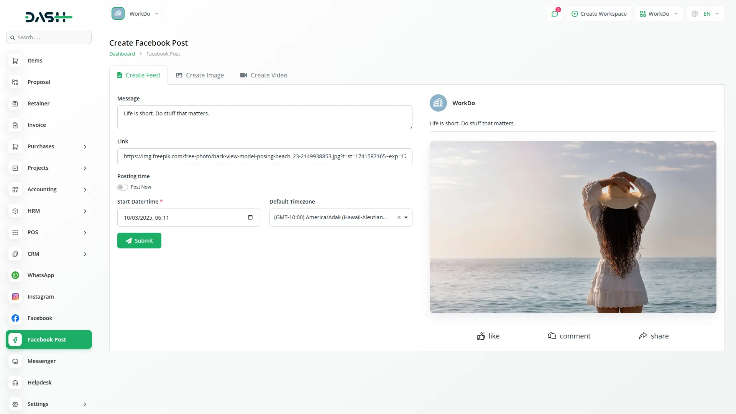Viewport: 736px width, 414px height.
Task: Click the comment action on the preview
Action: 570,336
